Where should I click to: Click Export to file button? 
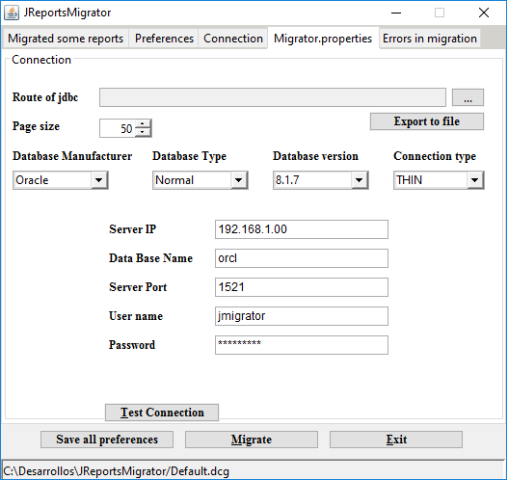427,121
